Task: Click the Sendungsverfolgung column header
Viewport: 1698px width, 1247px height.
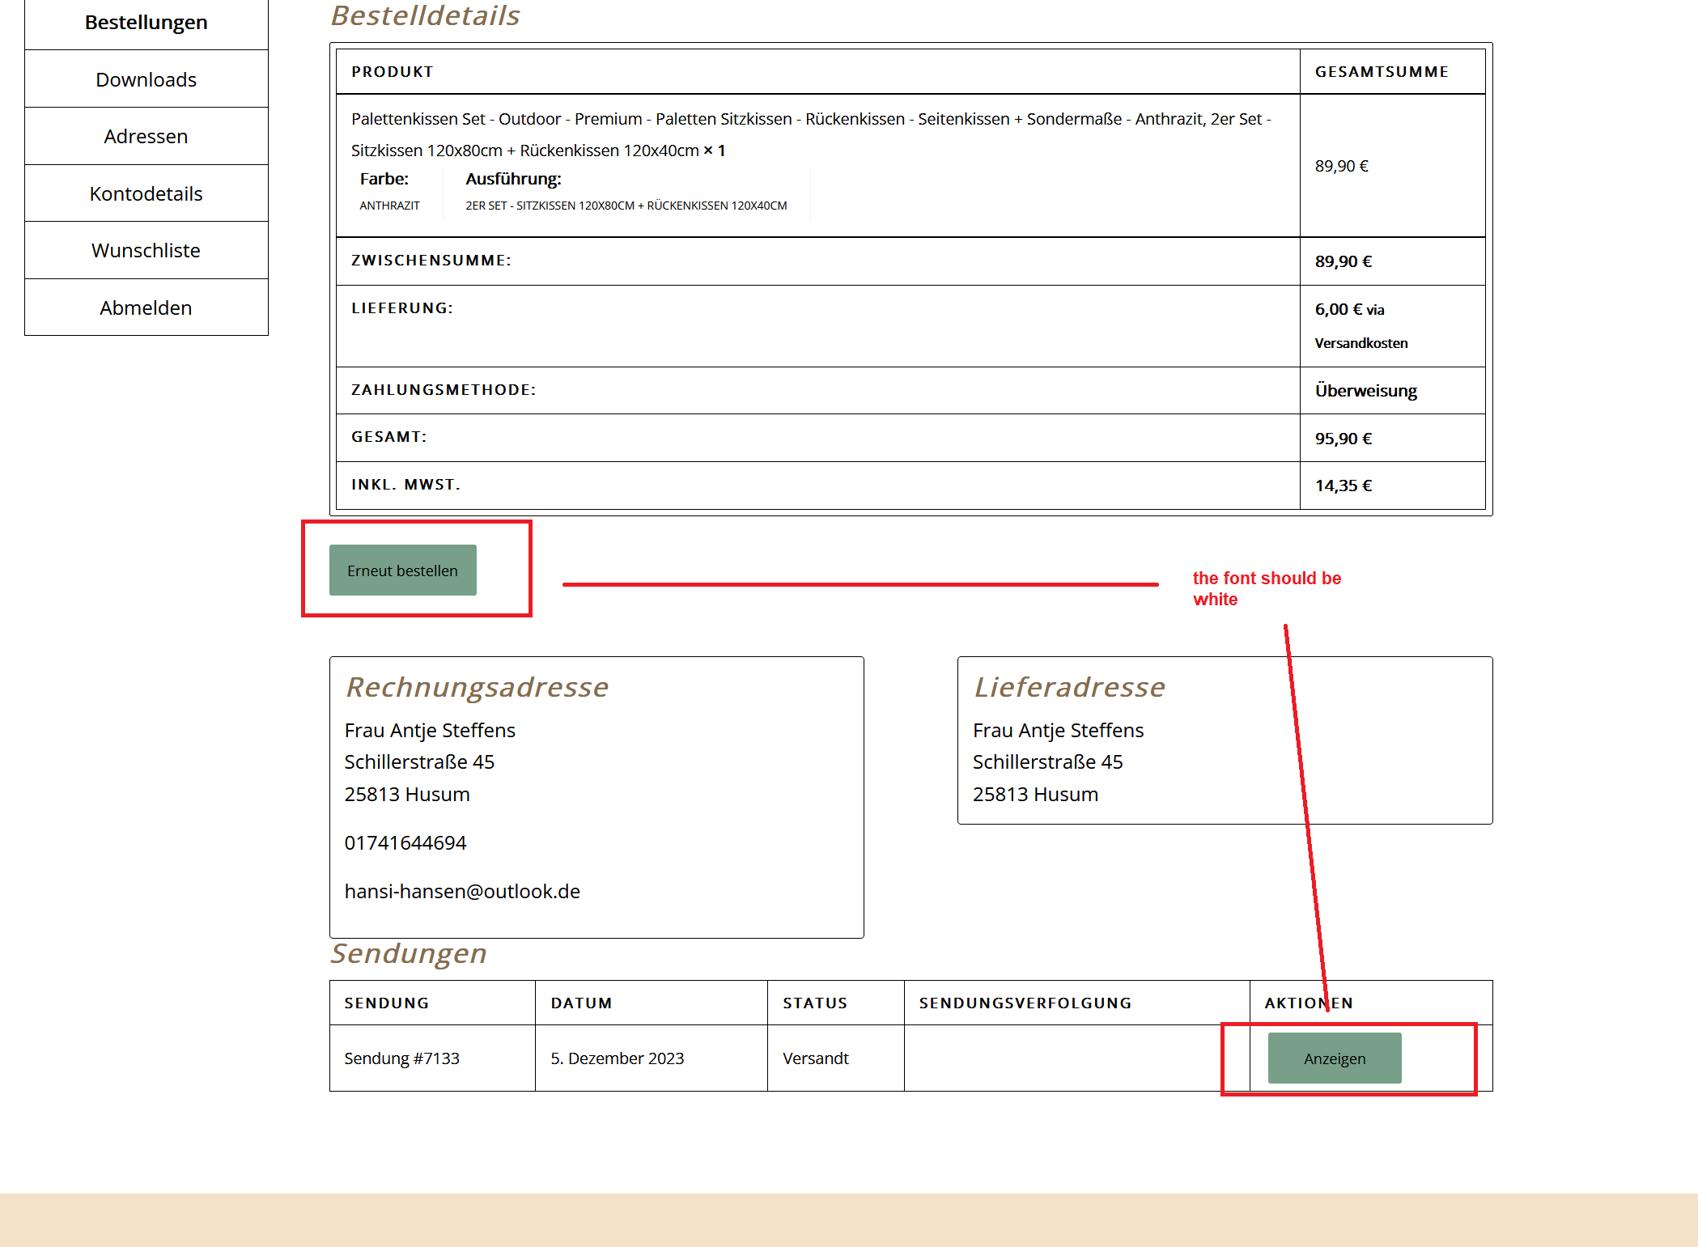Action: click(x=1025, y=1003)
